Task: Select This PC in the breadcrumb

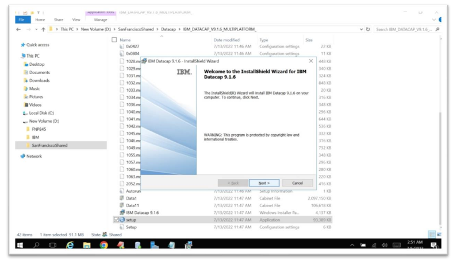Action: (x=67, y=29)
